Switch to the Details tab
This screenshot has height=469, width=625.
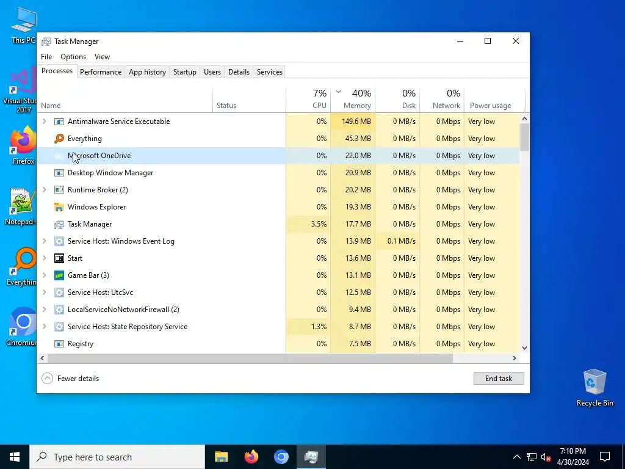[239, 72]
